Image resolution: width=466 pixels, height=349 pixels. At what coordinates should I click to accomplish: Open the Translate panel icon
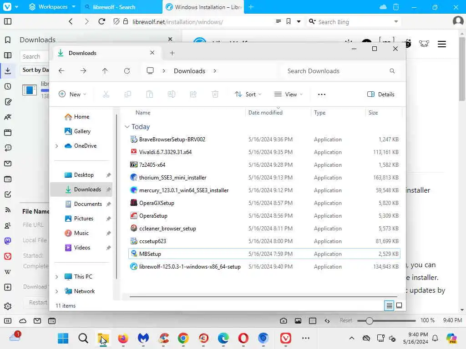8,117
